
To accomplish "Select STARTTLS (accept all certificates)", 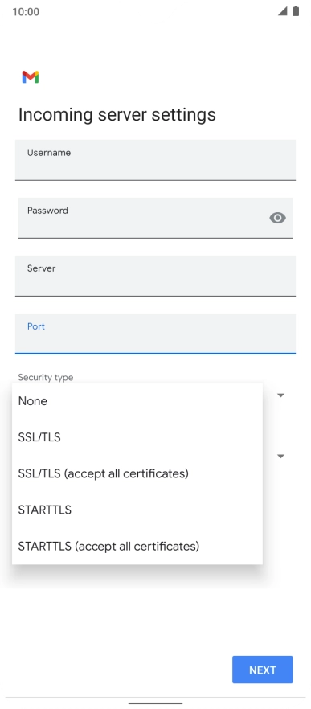I will pos(137,547).
